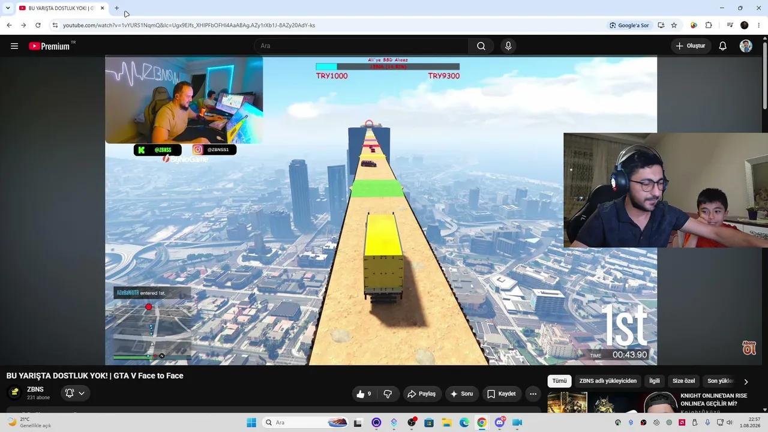The image size is (768, 432).
Task: Open the taskbar clock and date
Action: (x=751, y=422)
